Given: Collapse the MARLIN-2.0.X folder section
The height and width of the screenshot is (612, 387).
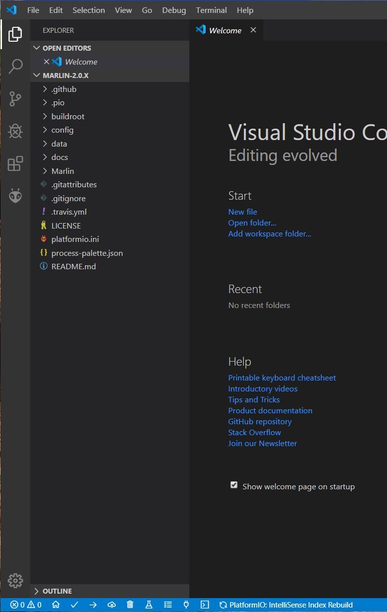Looking at the screenshot, I should pyautogui.click(x=110, y=76).
